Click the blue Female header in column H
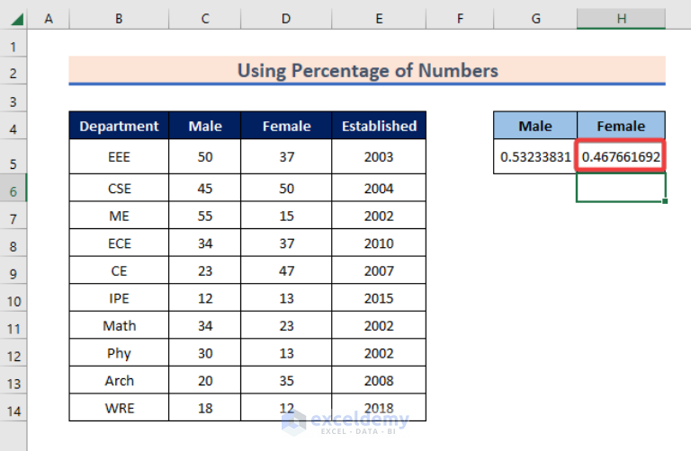 (621, 126)
